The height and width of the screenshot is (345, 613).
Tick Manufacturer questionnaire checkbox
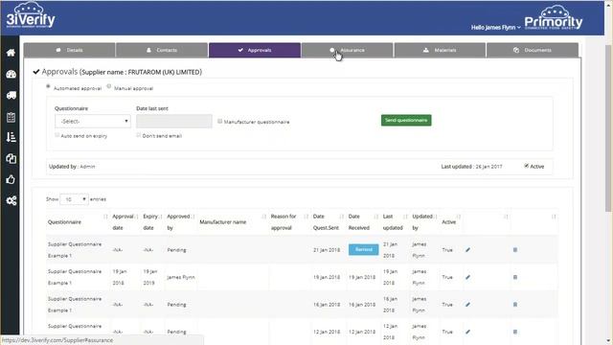pos(220,122)
